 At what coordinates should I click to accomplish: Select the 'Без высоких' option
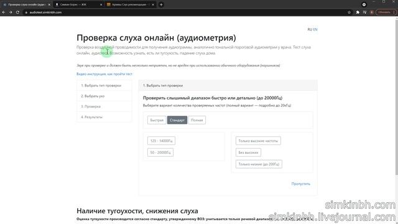[248, 152]
